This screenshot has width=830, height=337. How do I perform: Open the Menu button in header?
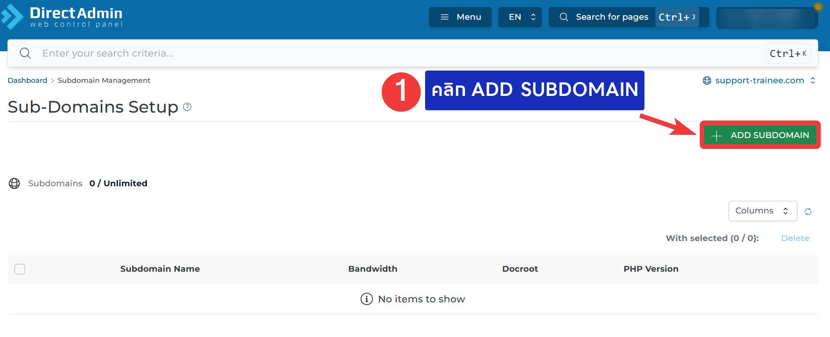pos(460,17)
